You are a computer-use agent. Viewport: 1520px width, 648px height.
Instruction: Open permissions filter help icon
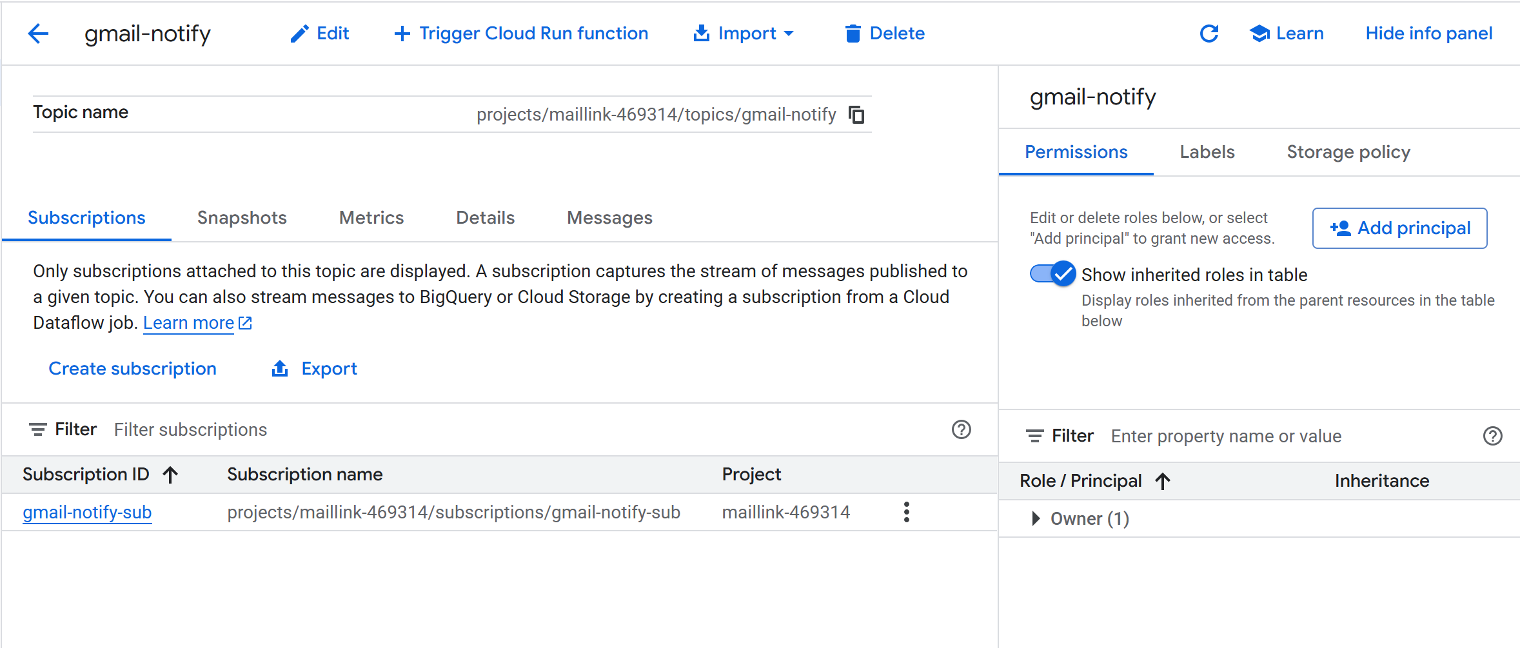coord(1492,436)
